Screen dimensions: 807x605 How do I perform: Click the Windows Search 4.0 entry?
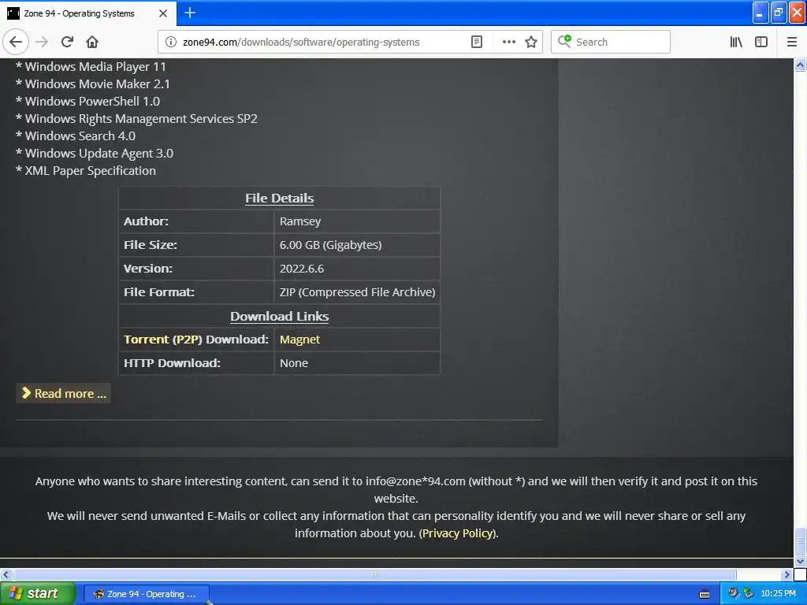pyautogui.click(x=76, y=135)
